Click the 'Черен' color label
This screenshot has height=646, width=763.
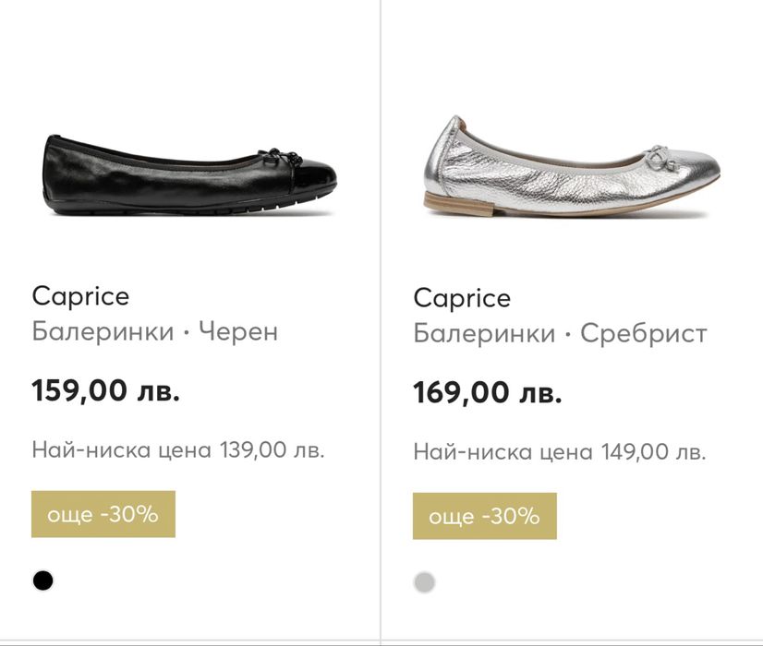click(236, 331)
